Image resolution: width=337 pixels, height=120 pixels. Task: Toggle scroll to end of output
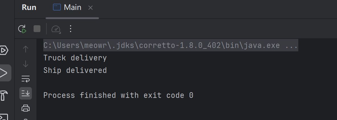tap(26, 93)
